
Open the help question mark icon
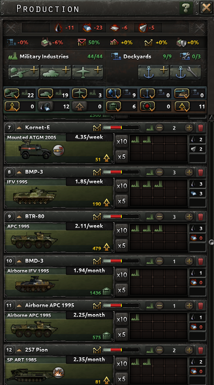(186, 8)
